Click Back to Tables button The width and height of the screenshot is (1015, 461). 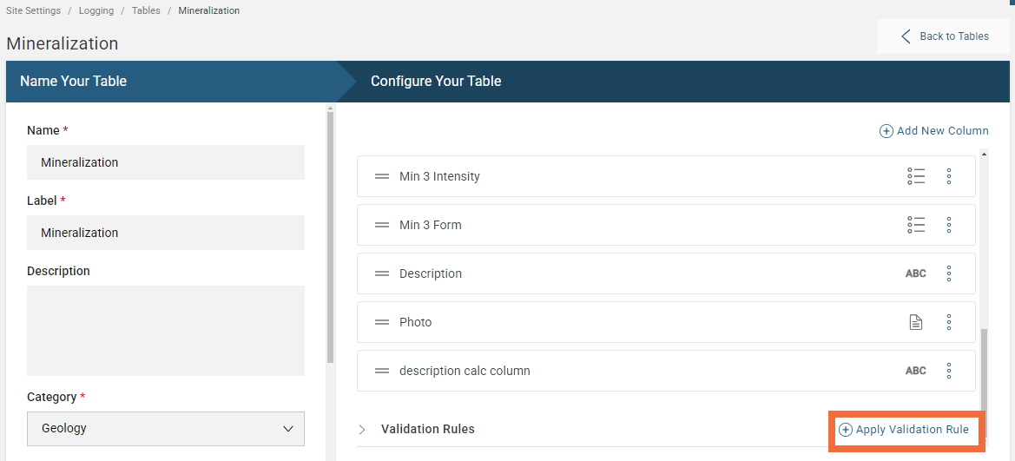944,36
